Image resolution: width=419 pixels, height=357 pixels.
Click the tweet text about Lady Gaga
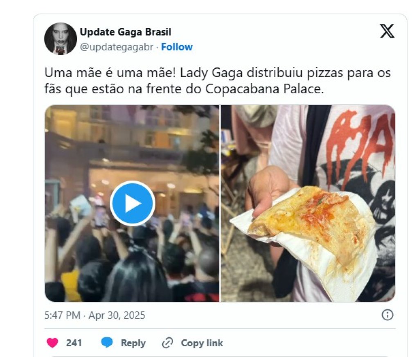[x=218, y=81]
